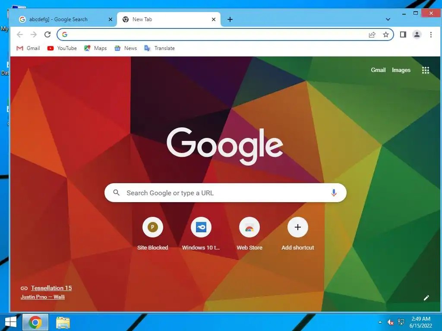Open the Google apps grid icon

(x=425, y=70)
